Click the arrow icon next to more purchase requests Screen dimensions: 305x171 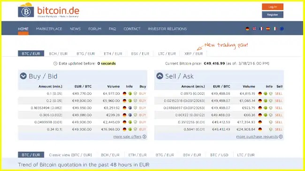coord(281,137)
